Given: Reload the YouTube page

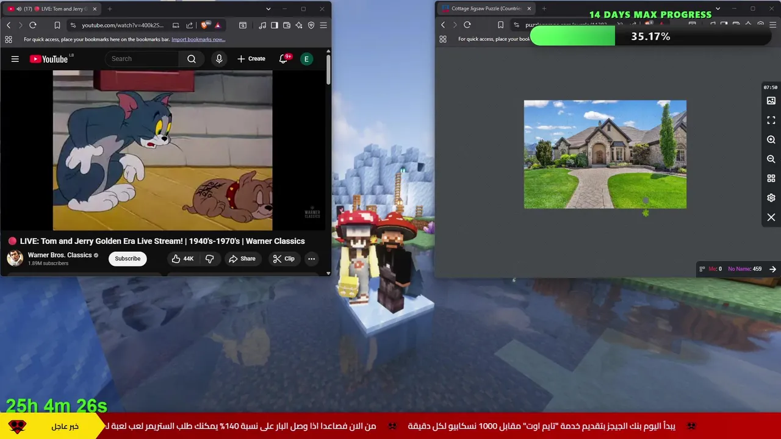Looking at the screenshot, I should pos(33,25).
